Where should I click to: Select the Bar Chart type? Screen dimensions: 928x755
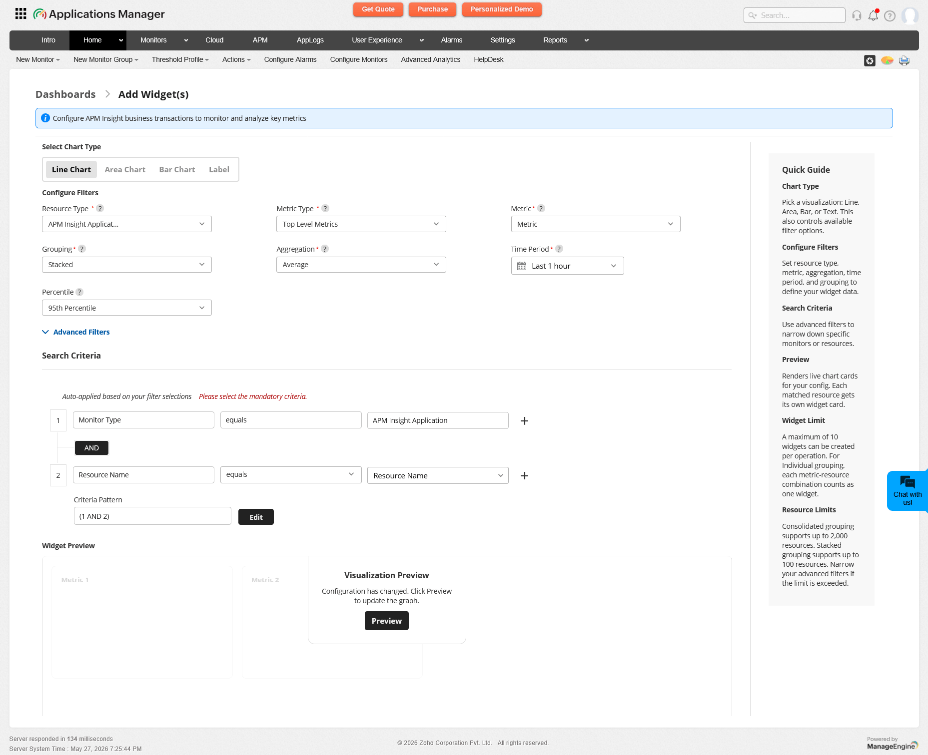177,169
